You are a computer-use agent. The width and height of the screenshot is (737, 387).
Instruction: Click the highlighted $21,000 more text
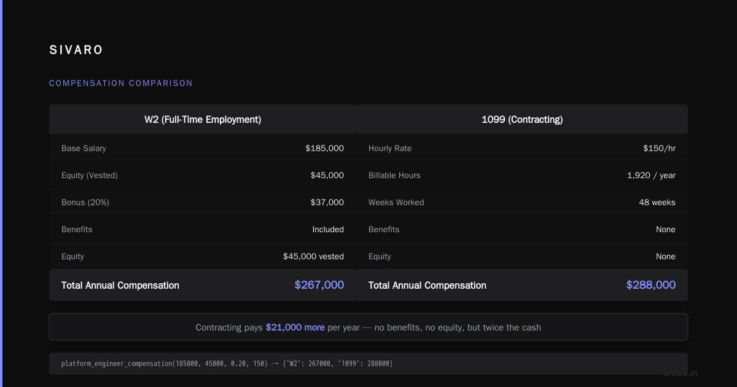pyautogui.click(x=295, y=327)
